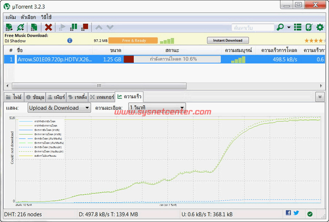Open the resolution dropdown showing 1 วินาที
The height and width of the screenshot is (222, 329).
point(157,108)
